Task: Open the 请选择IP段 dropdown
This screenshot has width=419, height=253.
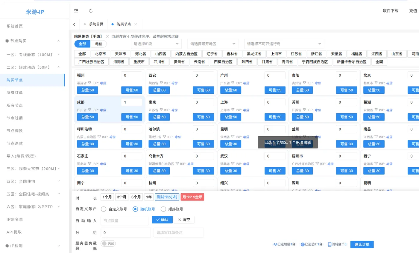Action: pyautogui.click(x=156, y=44)
